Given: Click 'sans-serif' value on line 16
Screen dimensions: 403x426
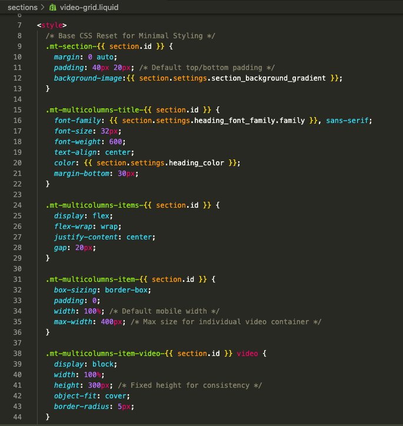Looking at the screenshot, I should pyautogui.click(x=347, y=121).
